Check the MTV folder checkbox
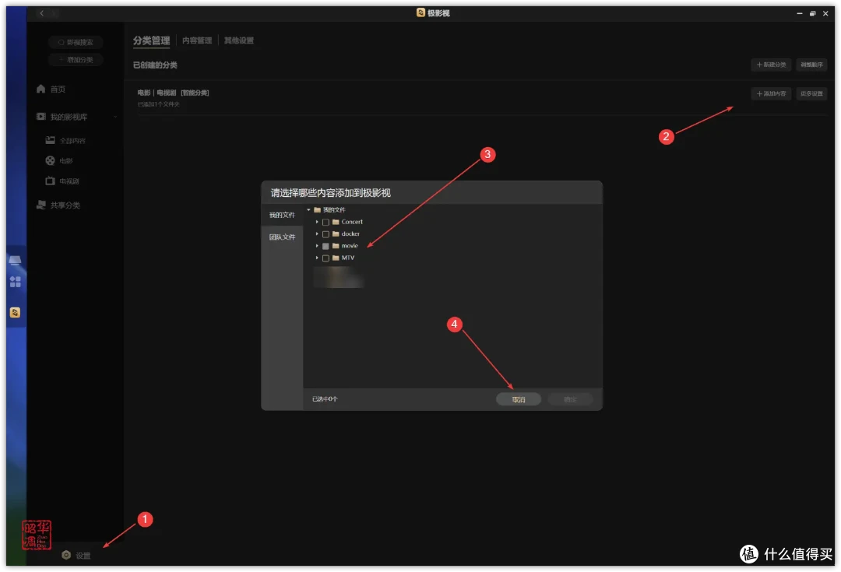The image size is (841, 572). [x=325, y=258]
